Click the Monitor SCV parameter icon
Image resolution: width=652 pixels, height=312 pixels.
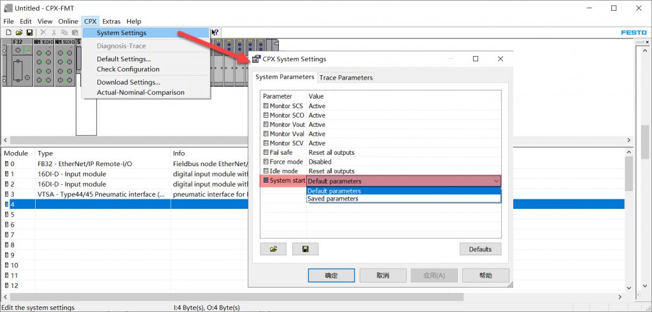point(266,143)
